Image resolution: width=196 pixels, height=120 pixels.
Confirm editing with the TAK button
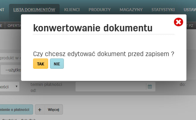41,64
